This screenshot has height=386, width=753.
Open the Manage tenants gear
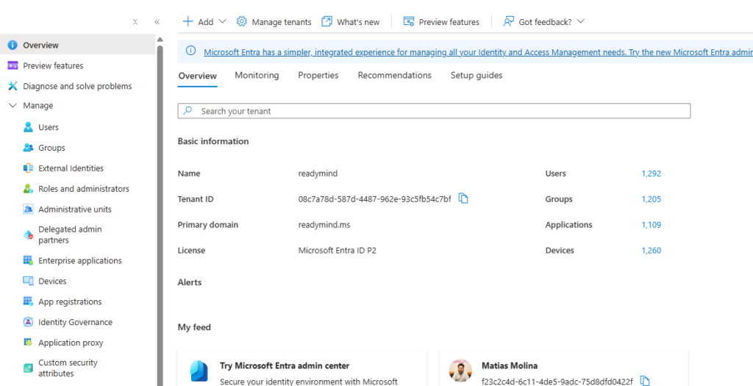tap(242, 21)
